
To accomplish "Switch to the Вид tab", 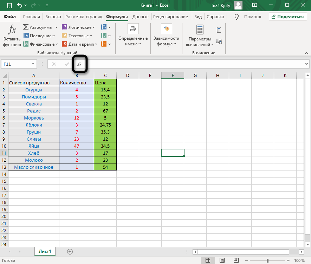I will (198, 17).
